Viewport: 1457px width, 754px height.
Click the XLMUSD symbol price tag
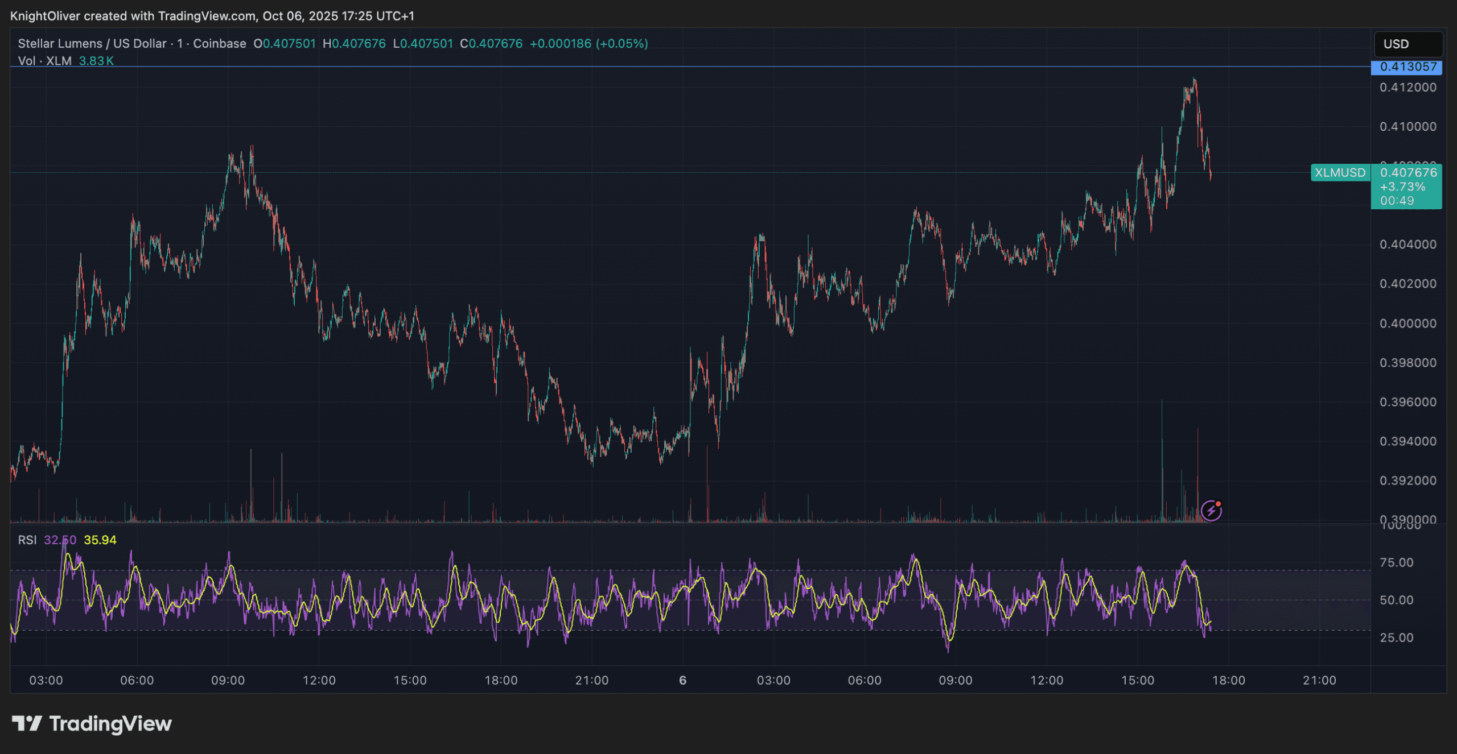(1340, 172)
